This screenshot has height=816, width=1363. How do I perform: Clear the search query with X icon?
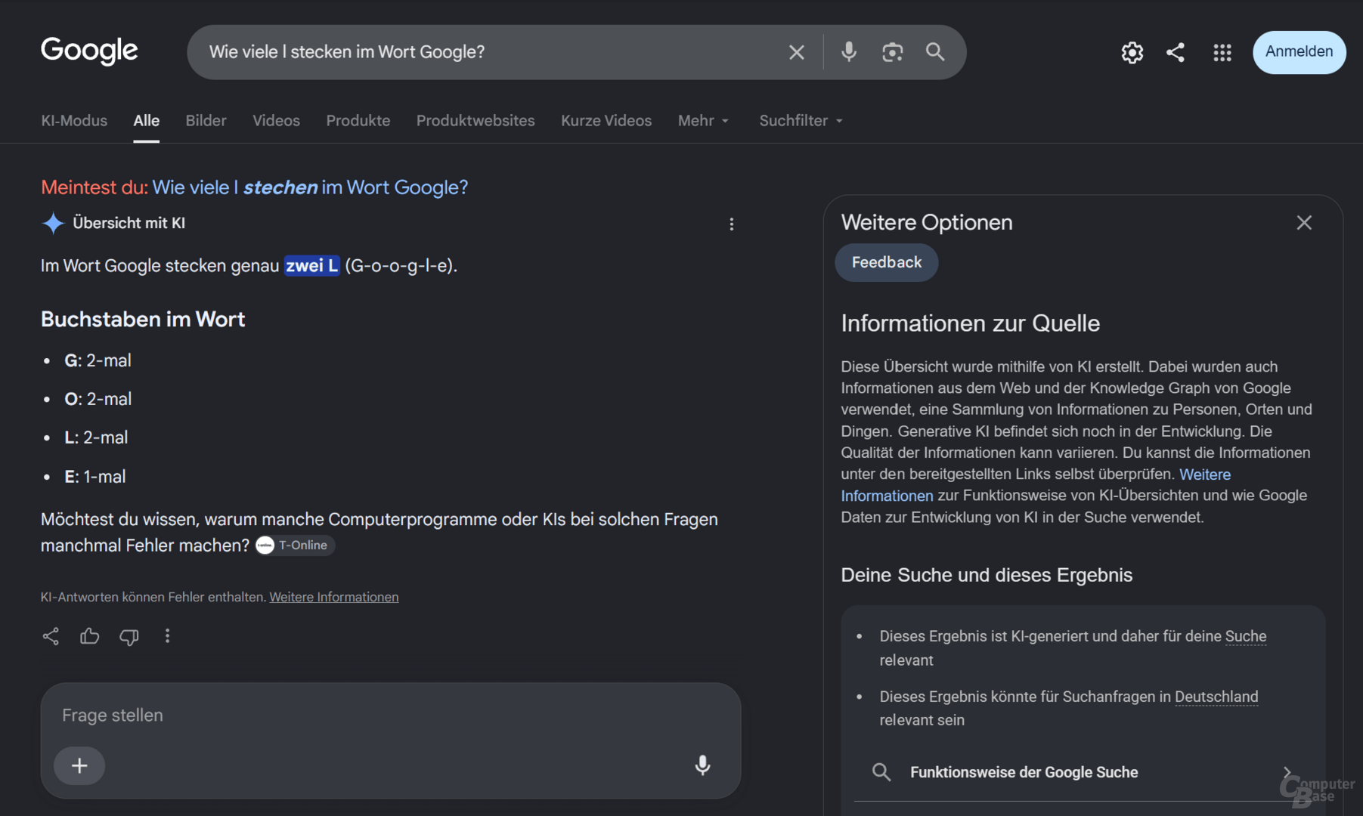(x=797, y=52)
